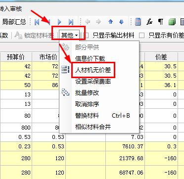Select 价差 cell showing 0.3

click(x=161, y=146)
